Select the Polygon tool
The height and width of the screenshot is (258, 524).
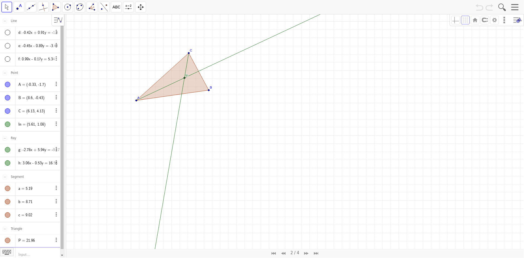pos(55,7)
